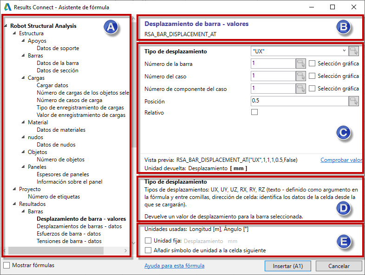The height and width of the screenshot is (275, 365).
Task: Click the tree vertical scrollbar up arrow
Action: coord(133,19)
